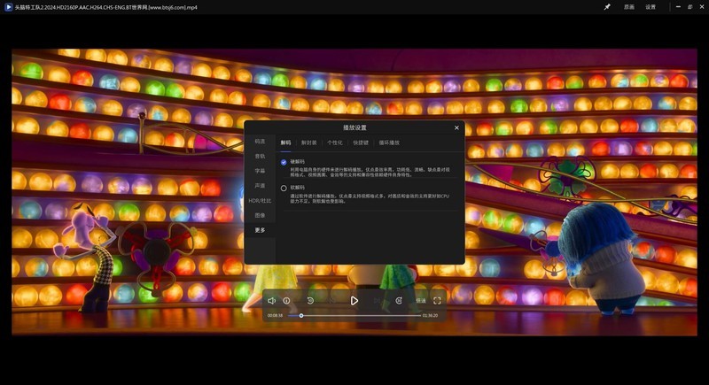Restore down the player window
The image size is (709, 385).
click(x=690, y=7)
